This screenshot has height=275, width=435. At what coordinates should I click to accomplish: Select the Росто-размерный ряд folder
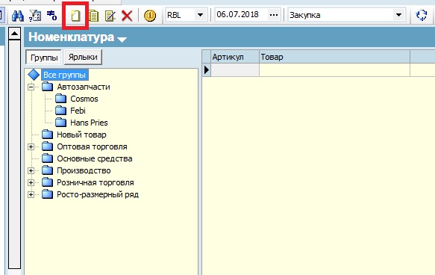(98, 194)
